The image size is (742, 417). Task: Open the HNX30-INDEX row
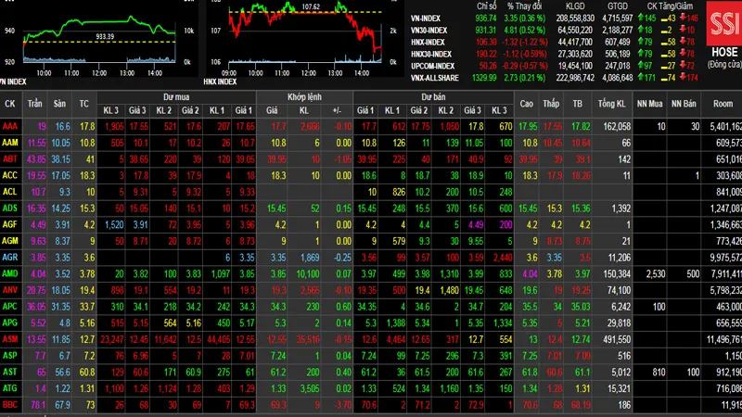pos(555,54)
